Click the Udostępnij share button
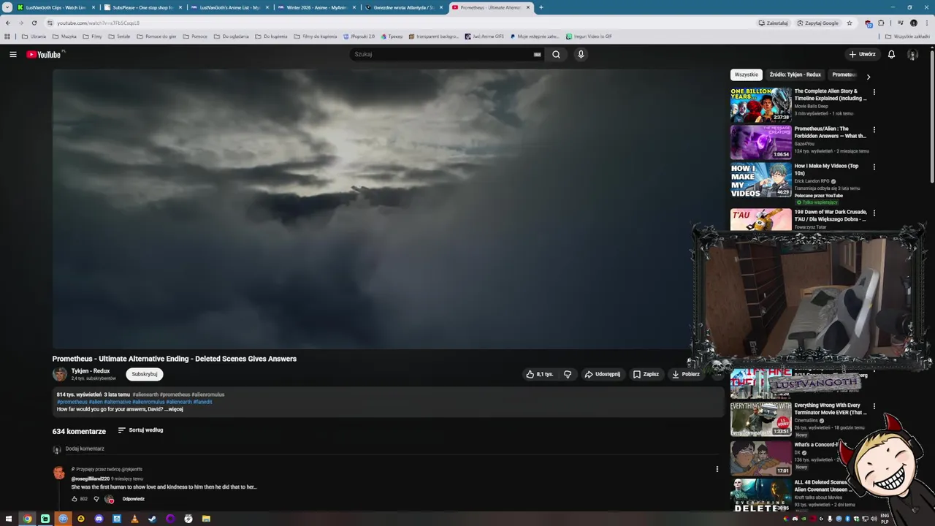The image size is (935, 526). [x=603, y=374]
